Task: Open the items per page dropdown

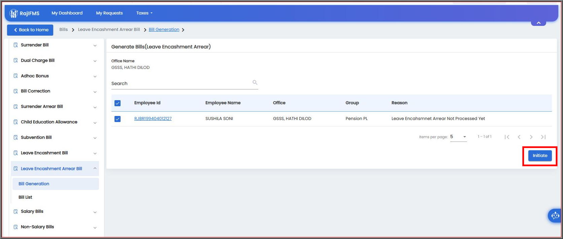Action: [459, 137]
